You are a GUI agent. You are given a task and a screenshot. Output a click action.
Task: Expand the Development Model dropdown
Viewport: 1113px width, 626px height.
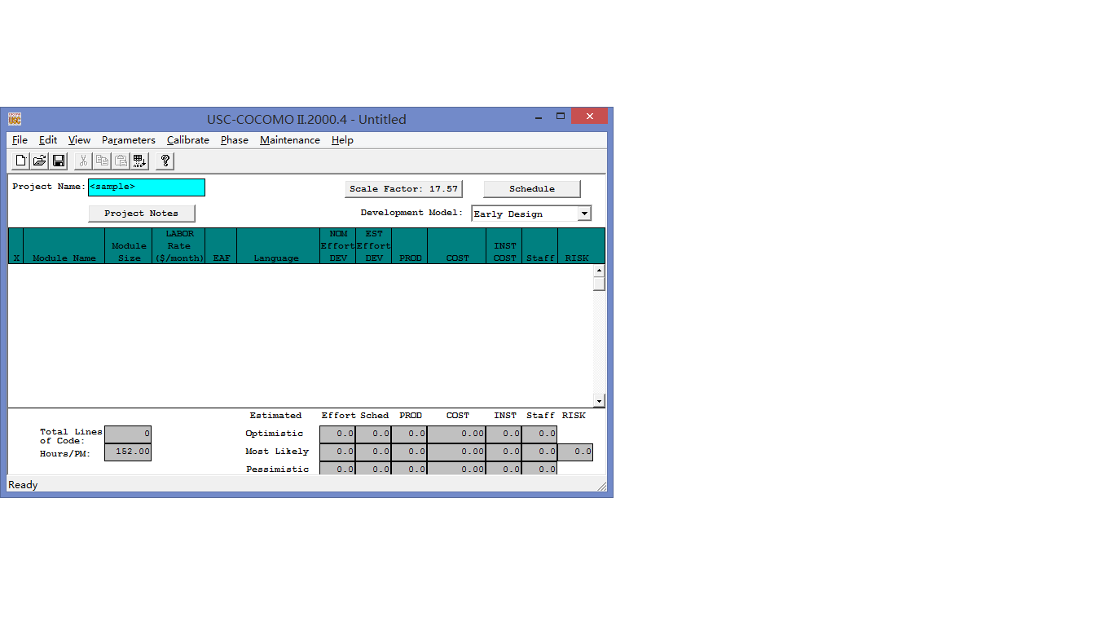pyautogui.click(x=584, y=214)
